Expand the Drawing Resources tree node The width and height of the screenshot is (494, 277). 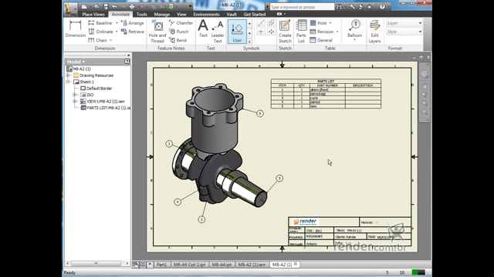coord(68,75)
